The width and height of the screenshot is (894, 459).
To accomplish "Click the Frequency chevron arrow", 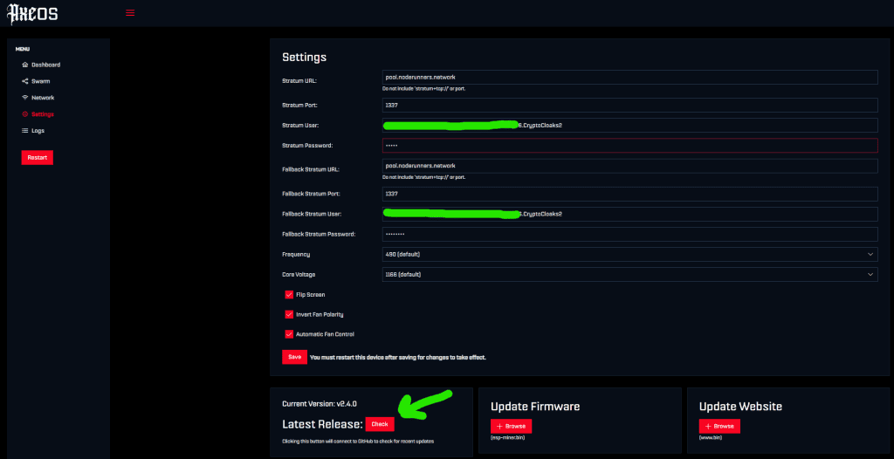I will click(x=870, y=254).
